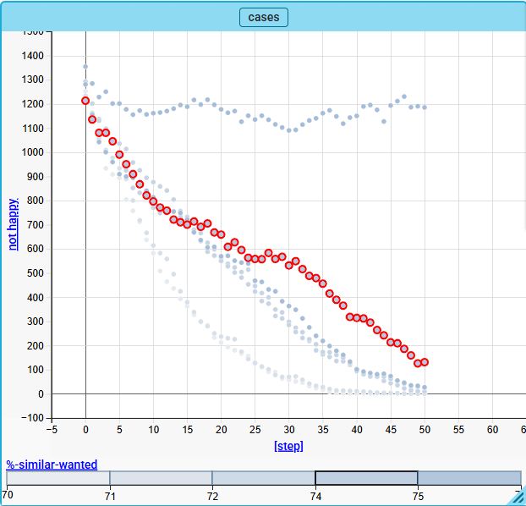Select upper blue series peak point at step 47
The height and width of the screenshot is (506, 526).
point(404,96)
